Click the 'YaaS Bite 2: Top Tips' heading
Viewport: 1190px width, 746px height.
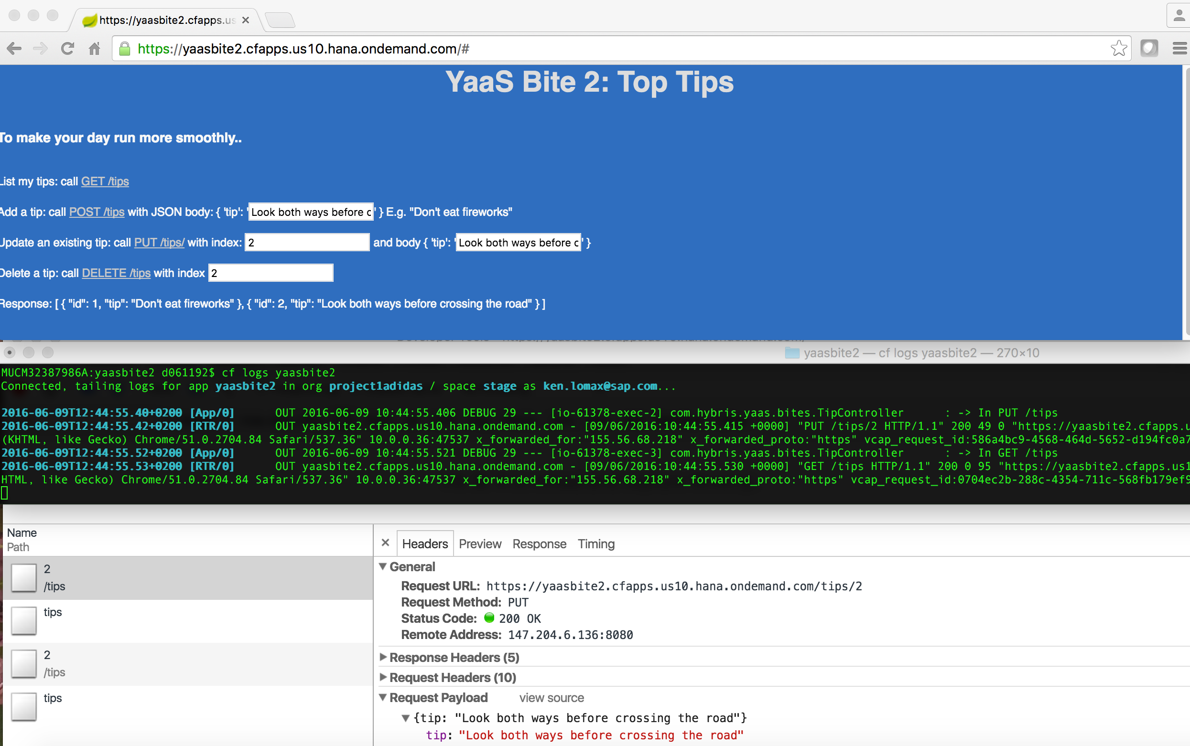pos(590,82)
